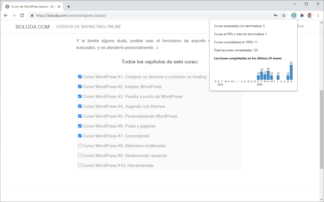Open lesson #7 Comentarios

point(116,136)
